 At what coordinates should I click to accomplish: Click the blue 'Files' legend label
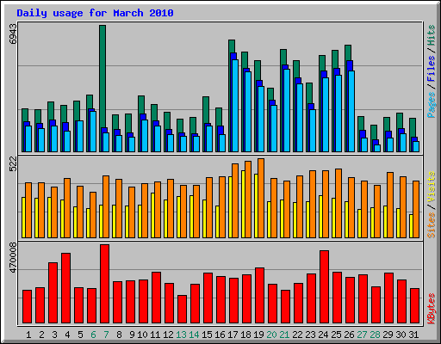431,68
